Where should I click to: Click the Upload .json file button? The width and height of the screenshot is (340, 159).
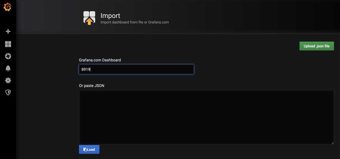(317, 46)
